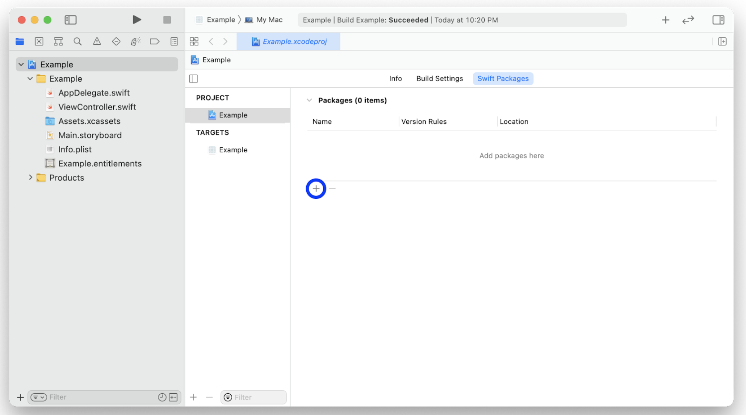Show only recently modified files

(x=162, y=397)
